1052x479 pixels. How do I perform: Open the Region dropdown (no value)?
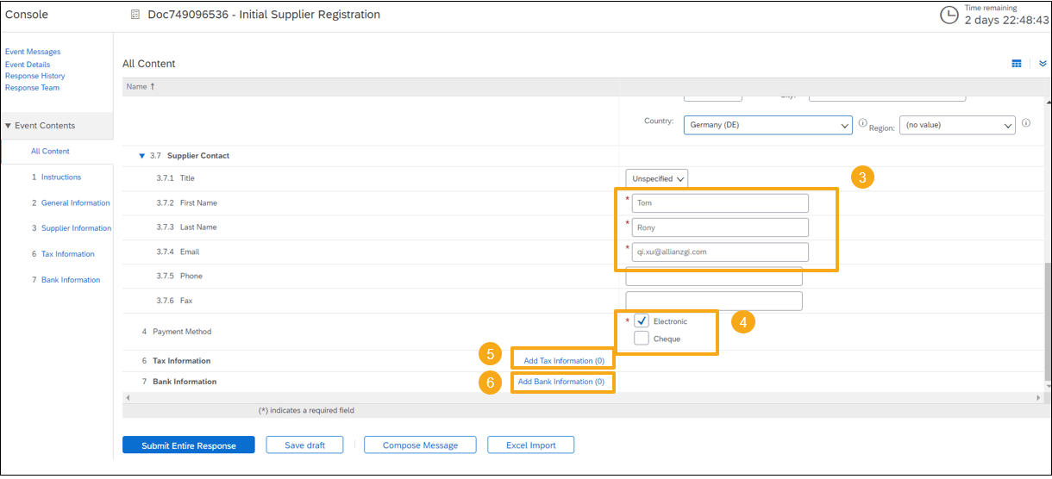tap(957, 126)
